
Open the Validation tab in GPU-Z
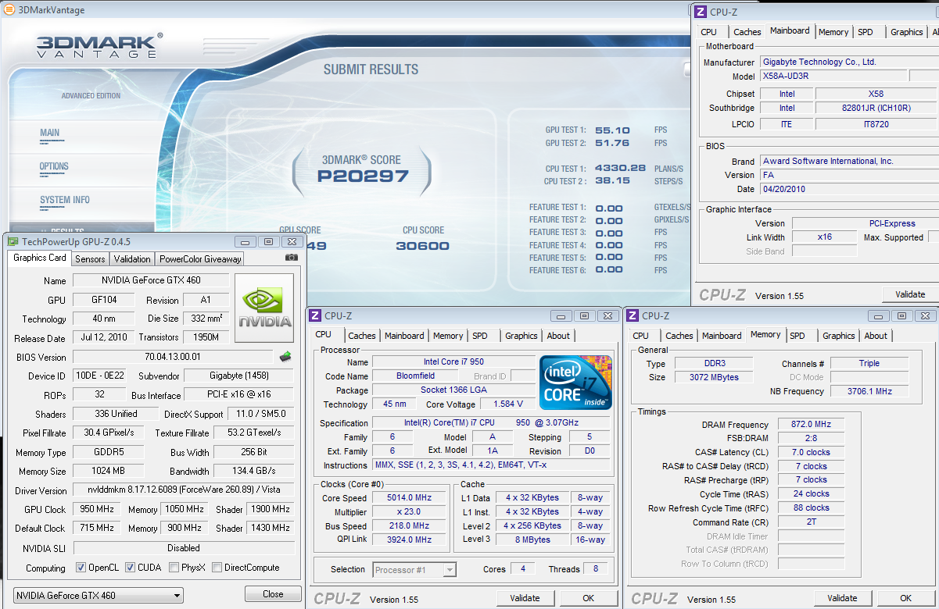pyautogui.click(x=132, y=258)
